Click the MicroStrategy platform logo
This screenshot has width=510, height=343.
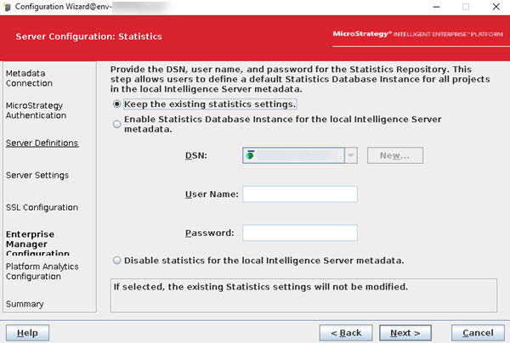pos(418,36)
